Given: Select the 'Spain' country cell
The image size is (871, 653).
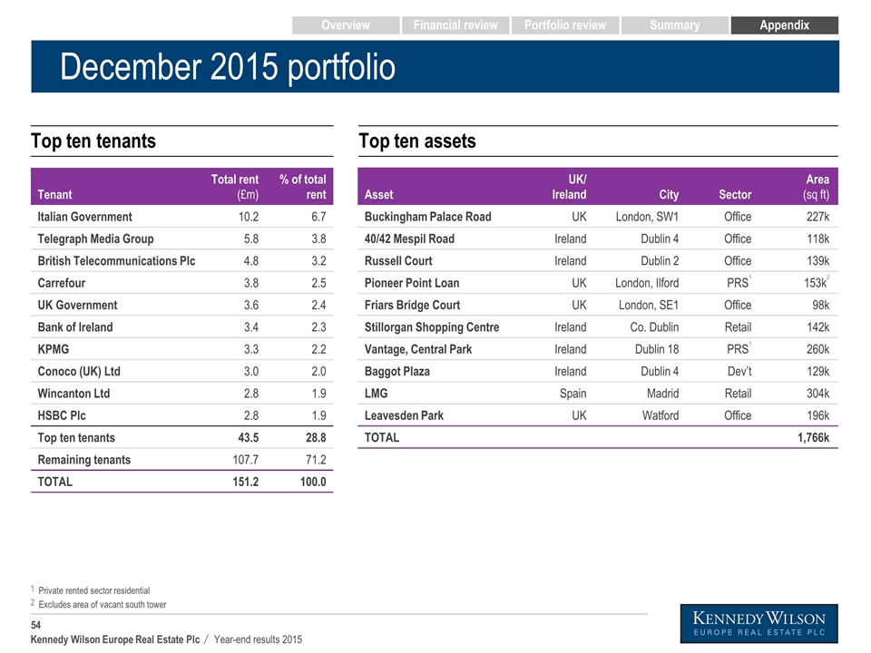Looking at the screenshot, I should [573, 394].
